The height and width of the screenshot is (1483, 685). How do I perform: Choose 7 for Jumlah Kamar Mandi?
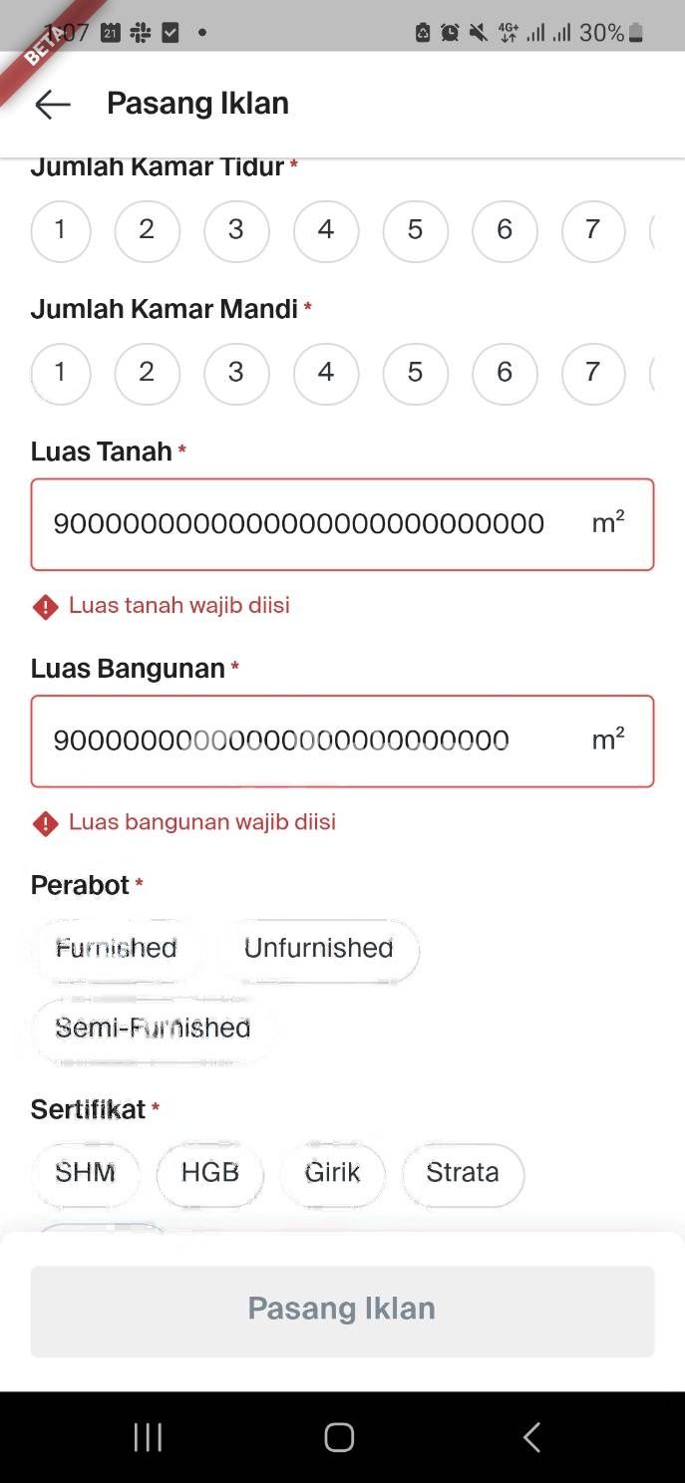(593, 374)
